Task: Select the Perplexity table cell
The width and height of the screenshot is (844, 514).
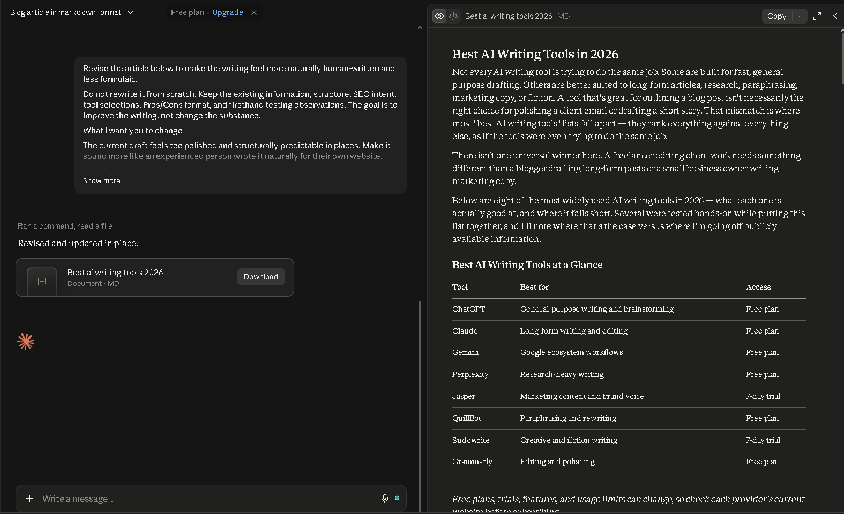Action: click(x=470, y=374)
